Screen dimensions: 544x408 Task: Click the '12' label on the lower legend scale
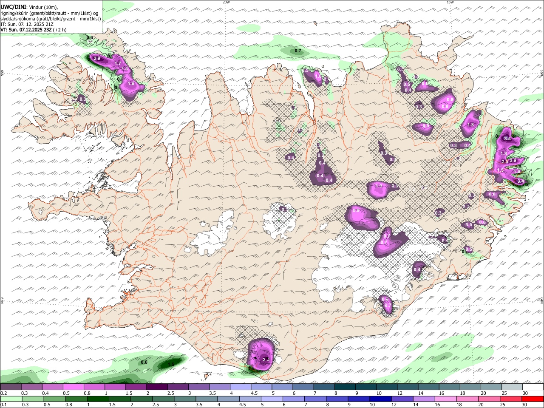394,405
